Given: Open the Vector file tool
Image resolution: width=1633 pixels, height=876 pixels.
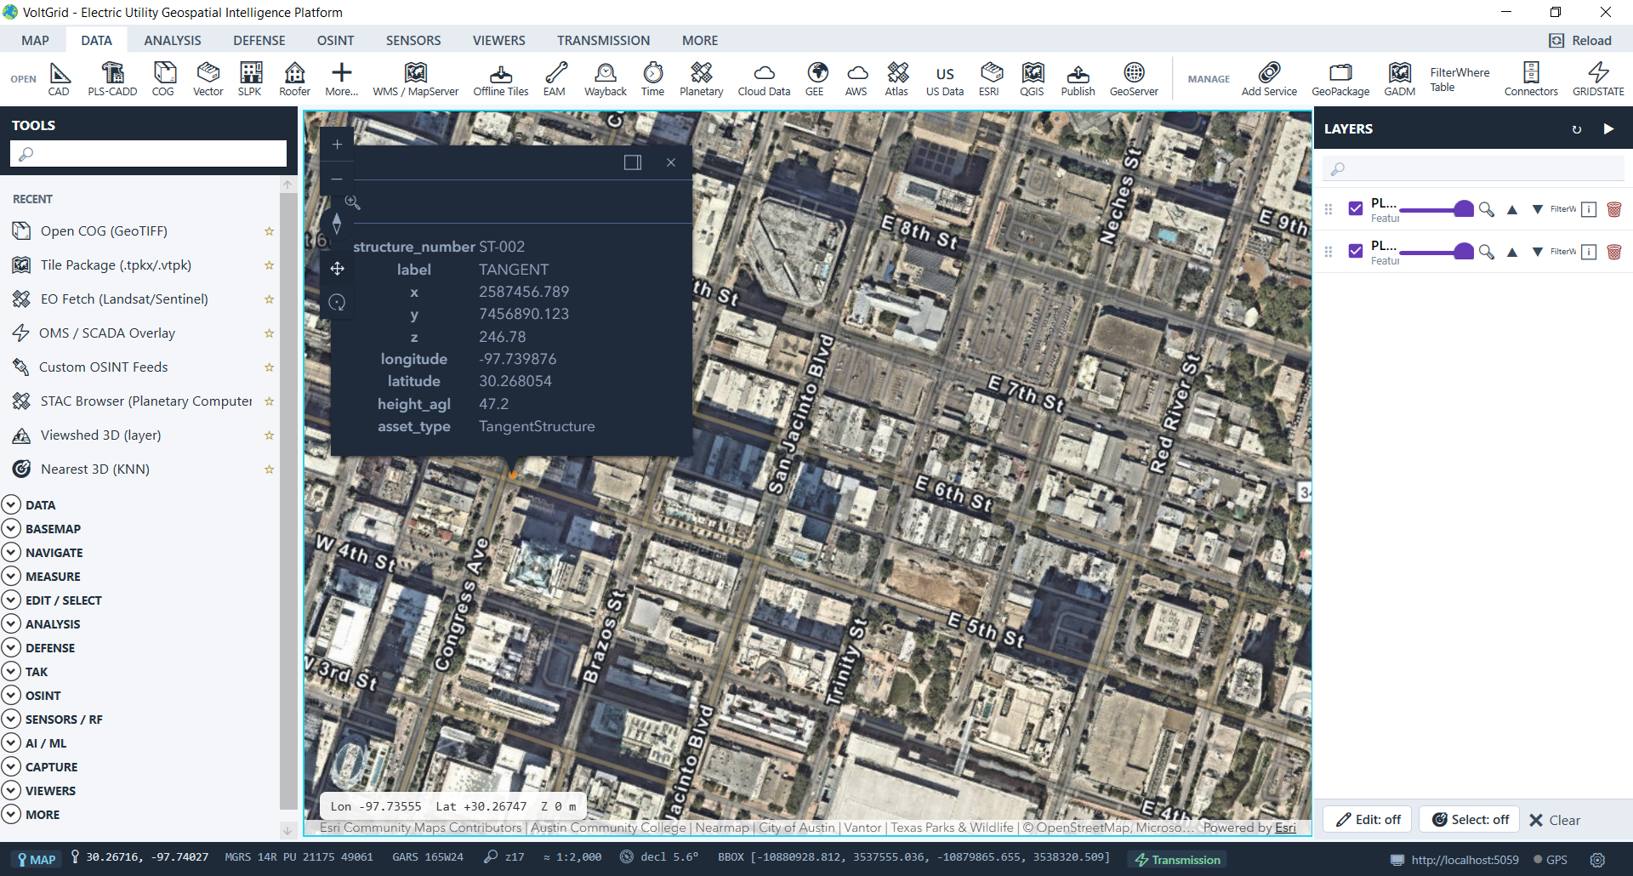Looking at the screenshot, I should pos(208,79).
